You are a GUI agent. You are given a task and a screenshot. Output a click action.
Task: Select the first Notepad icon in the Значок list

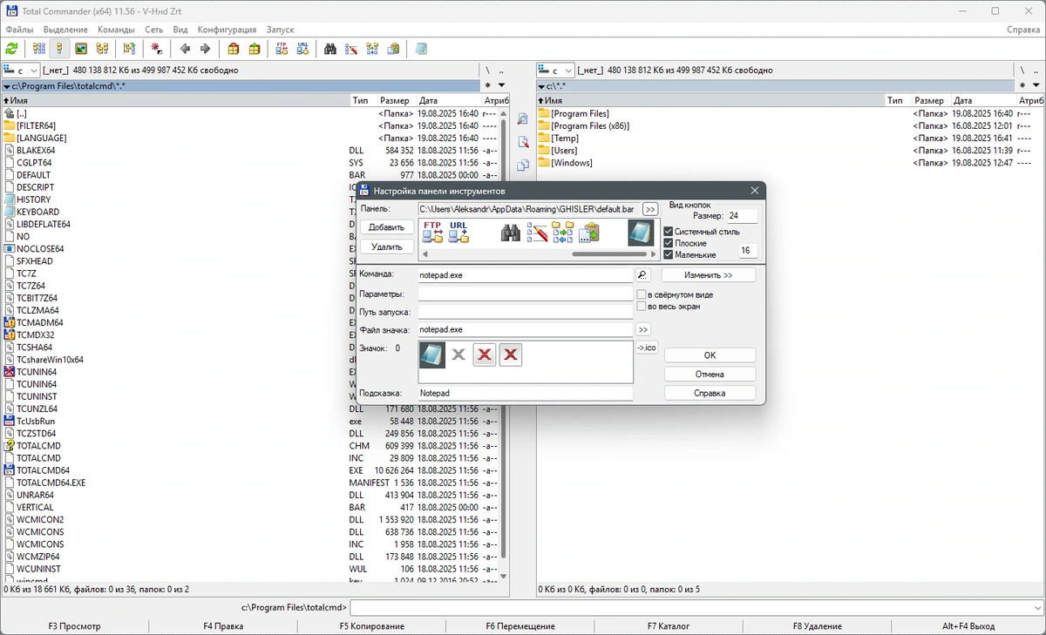pyautogui.click(x=432, y=355)
